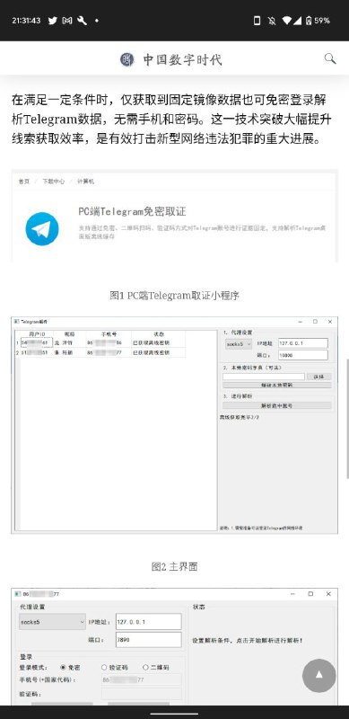The image size is (349, 719).
Task: Select the 验证码 login mode radio button
Action: (104, 667)
